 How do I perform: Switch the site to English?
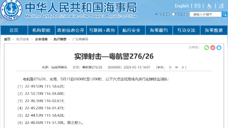[x=182, y=6]
